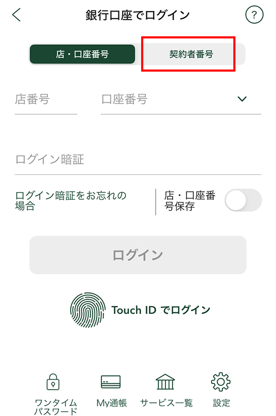Tap the fingerprint Touch ID icon
Screen dimensions: 276x416
tap(88, 310)
